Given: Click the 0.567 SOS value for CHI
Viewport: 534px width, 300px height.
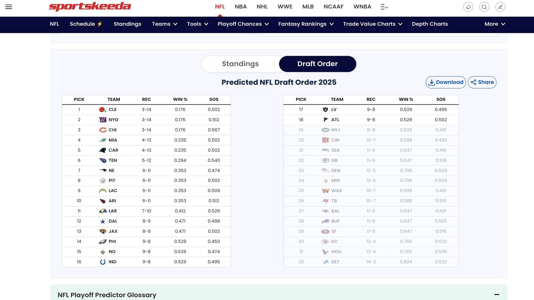Looking at the screenshot, I should point(214,130).
